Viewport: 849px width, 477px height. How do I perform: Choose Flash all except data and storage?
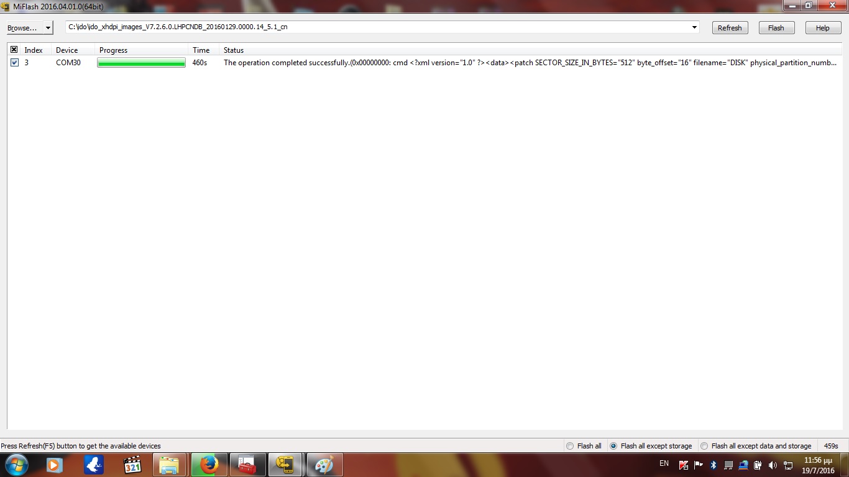click(756, 446)
